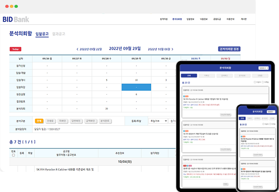Open the 입찰공고 dropdown on phone
This screenshot has height=192, width=279.
pos(271,112)
